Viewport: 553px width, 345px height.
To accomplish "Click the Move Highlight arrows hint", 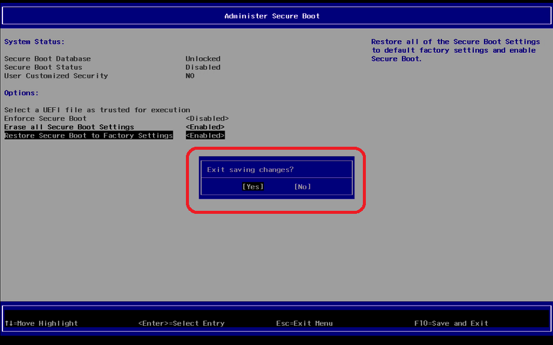I will pos(41,323).
